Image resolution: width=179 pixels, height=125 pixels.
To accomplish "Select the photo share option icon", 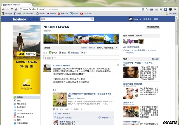I will 60,53.
